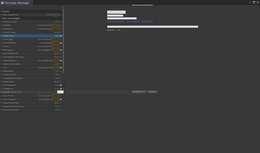
Task: Click 'Last update Jan 16, 21:22' status text
Action: (x=11, y=92)
